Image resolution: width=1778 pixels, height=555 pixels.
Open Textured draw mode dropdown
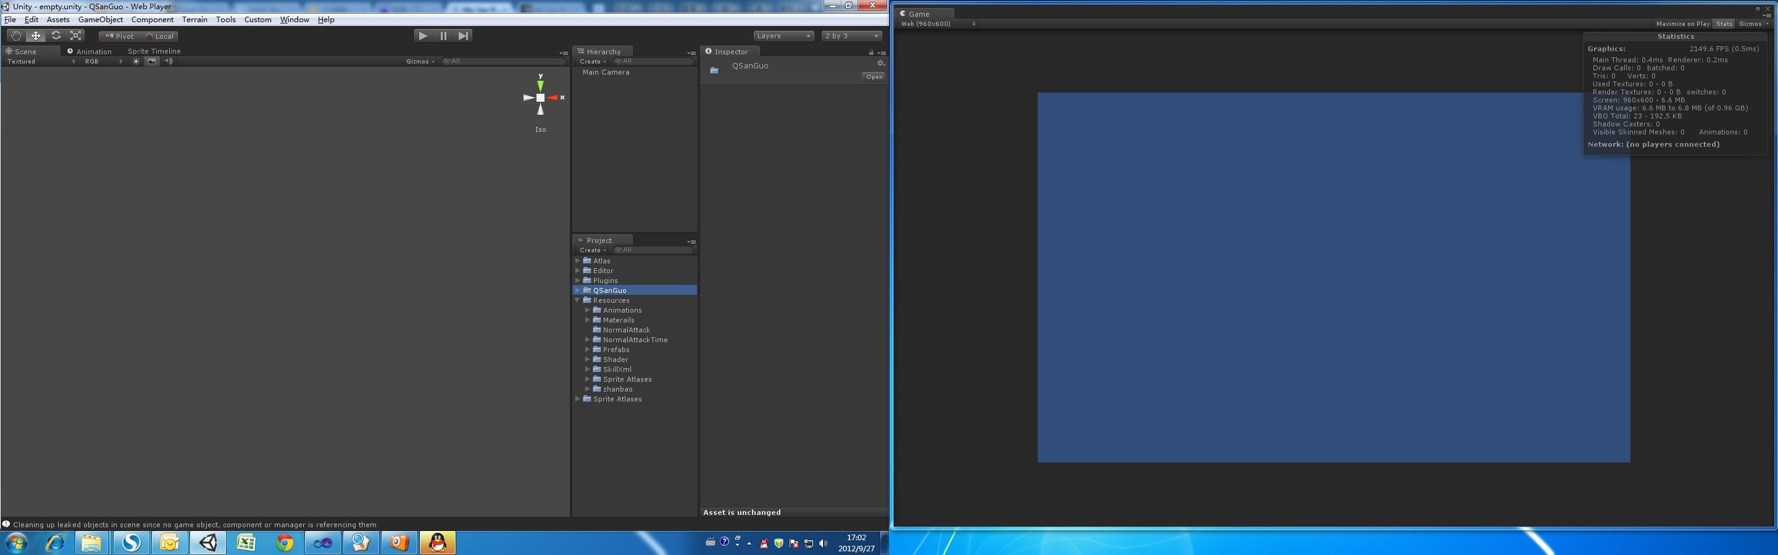tap(41, 62)
